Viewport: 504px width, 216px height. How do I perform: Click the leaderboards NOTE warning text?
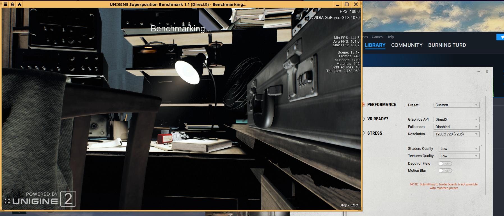click(x=444, y=186)
